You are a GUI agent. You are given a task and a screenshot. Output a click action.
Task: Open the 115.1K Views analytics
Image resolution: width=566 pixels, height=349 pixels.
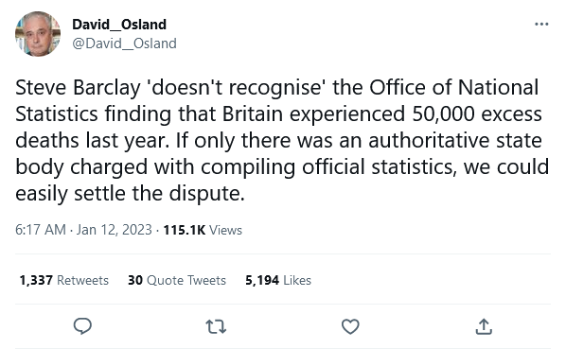203,230
